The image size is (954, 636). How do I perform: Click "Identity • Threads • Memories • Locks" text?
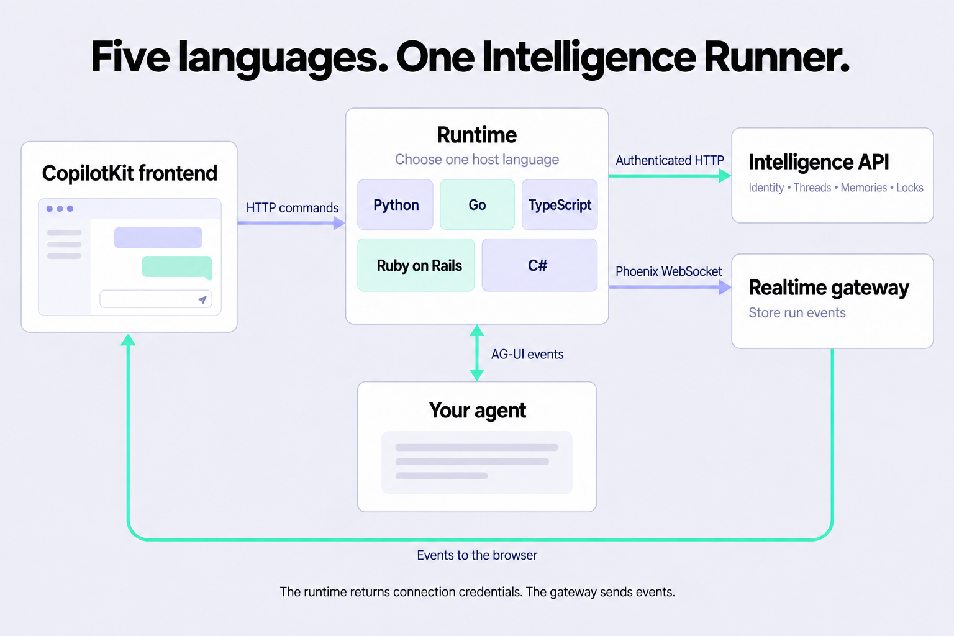836,188
